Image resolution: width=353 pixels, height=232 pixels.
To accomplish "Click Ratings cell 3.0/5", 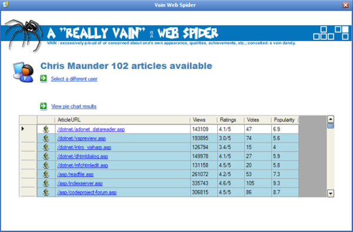I will tap(231, 138).
